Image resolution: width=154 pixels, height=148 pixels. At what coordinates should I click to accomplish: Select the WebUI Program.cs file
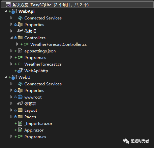pyautogui.click(x=35, y=137)
